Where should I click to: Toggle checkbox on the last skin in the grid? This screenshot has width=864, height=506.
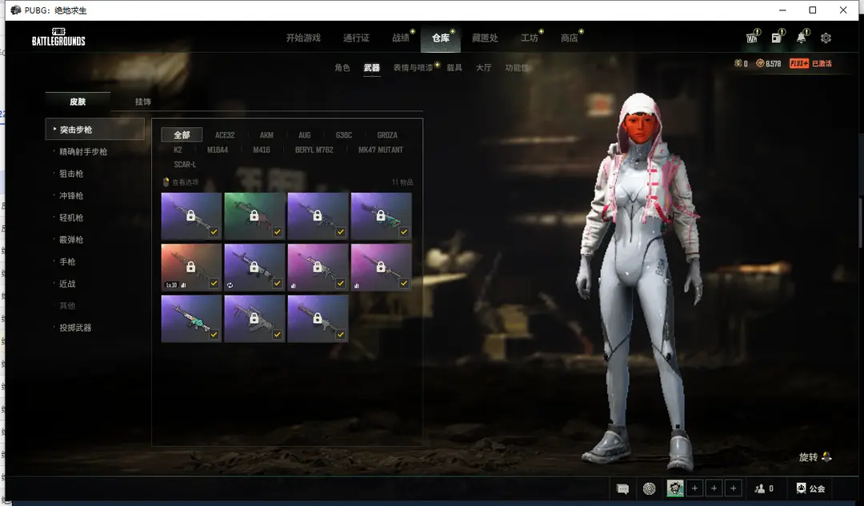click(x=341, y=334)
